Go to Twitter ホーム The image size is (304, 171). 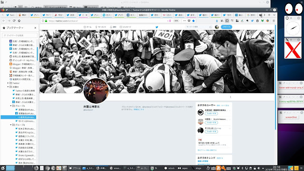(x=87, y=27)
